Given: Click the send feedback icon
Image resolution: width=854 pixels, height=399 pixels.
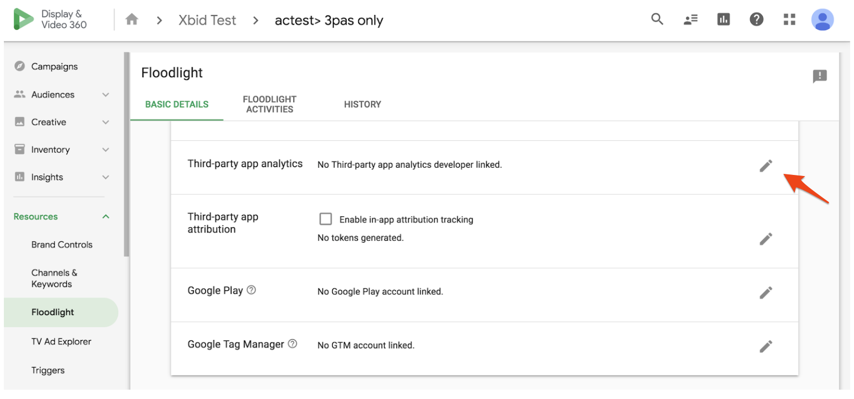Looking at the screenshot, I should (x=820, y=76).
